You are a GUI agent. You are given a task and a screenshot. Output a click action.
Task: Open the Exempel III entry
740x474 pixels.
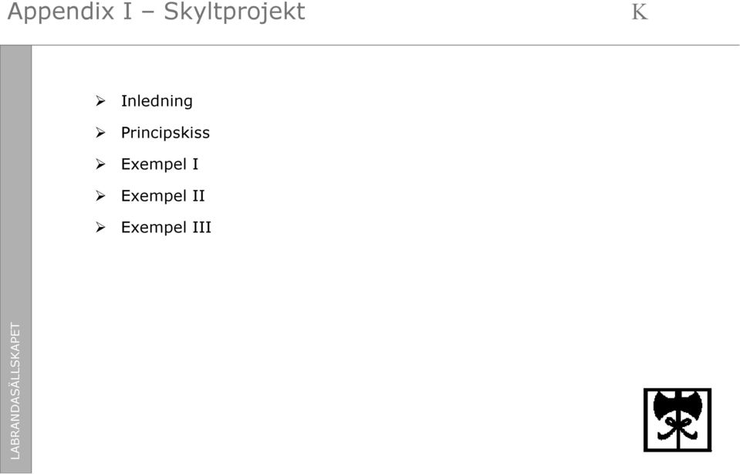[166, 227]
